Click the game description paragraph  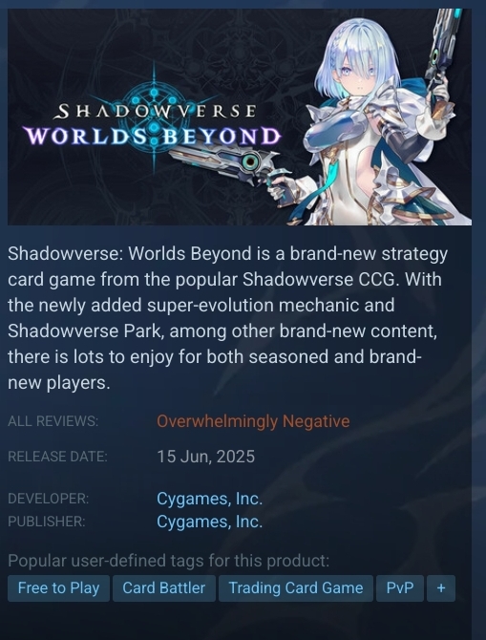click(227, 318)
